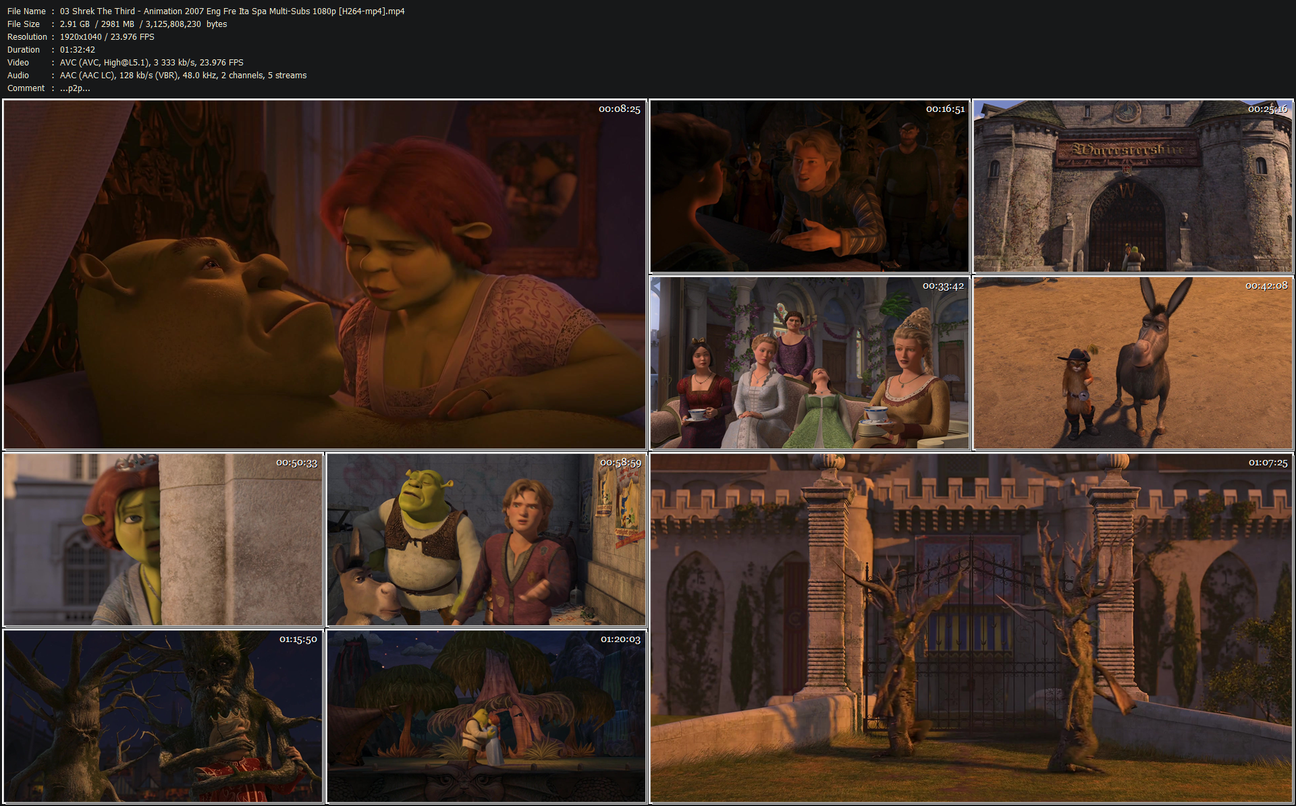Click the file name text in header

coord(232,11)
